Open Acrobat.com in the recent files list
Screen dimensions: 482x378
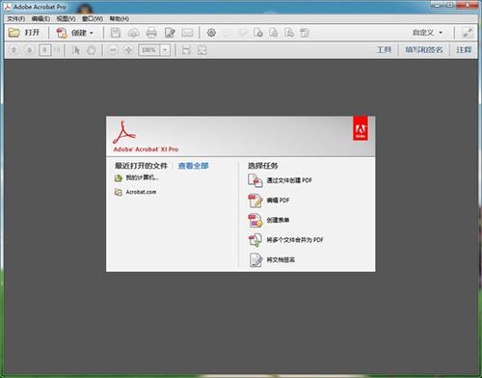point(135,192)
